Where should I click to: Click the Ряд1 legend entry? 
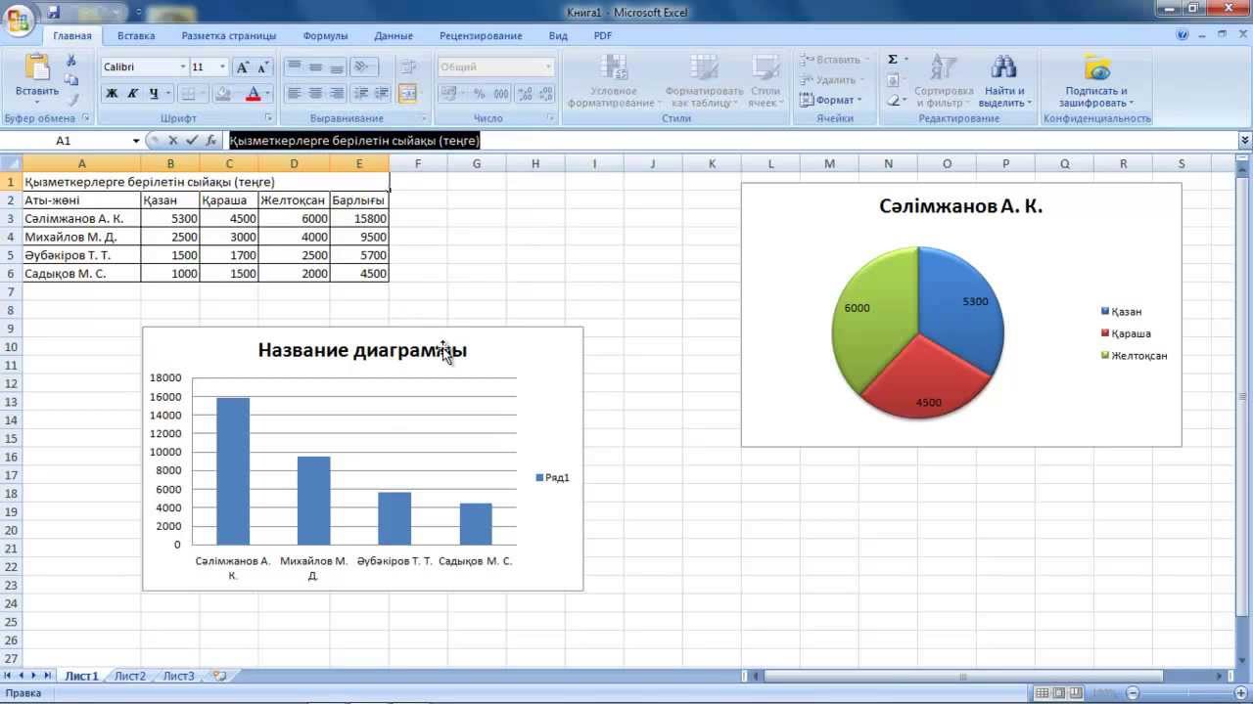(553, 478)
